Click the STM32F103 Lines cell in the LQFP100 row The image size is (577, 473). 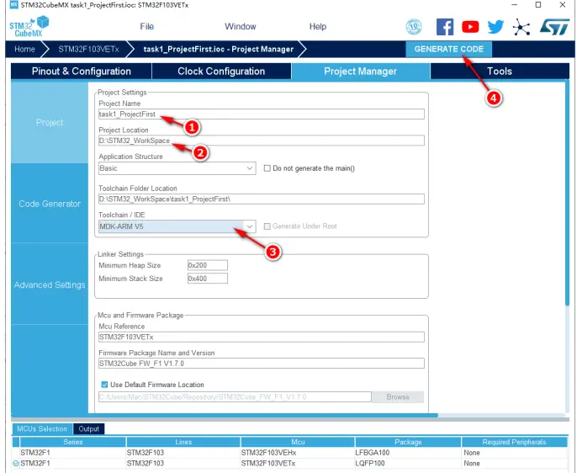183,464
